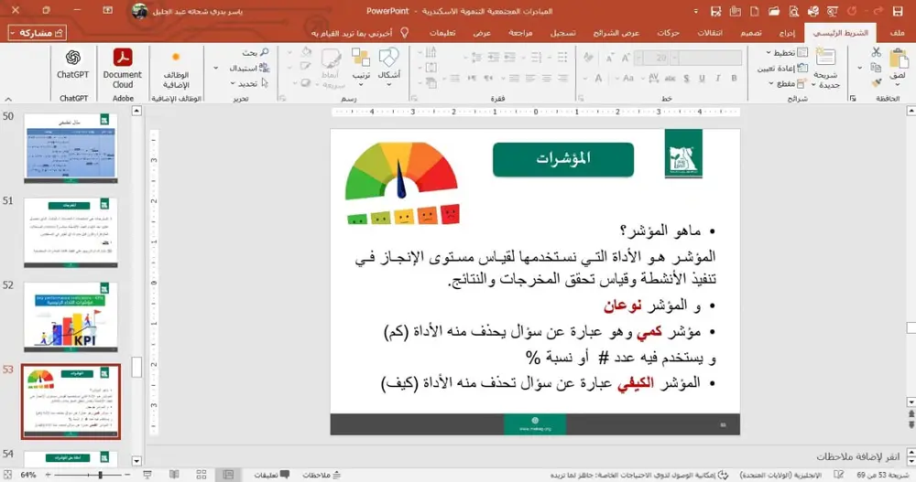Open the Clipboard group dialog launcher
The height and width of the screenshot is (482, 916).
point(853,99)
